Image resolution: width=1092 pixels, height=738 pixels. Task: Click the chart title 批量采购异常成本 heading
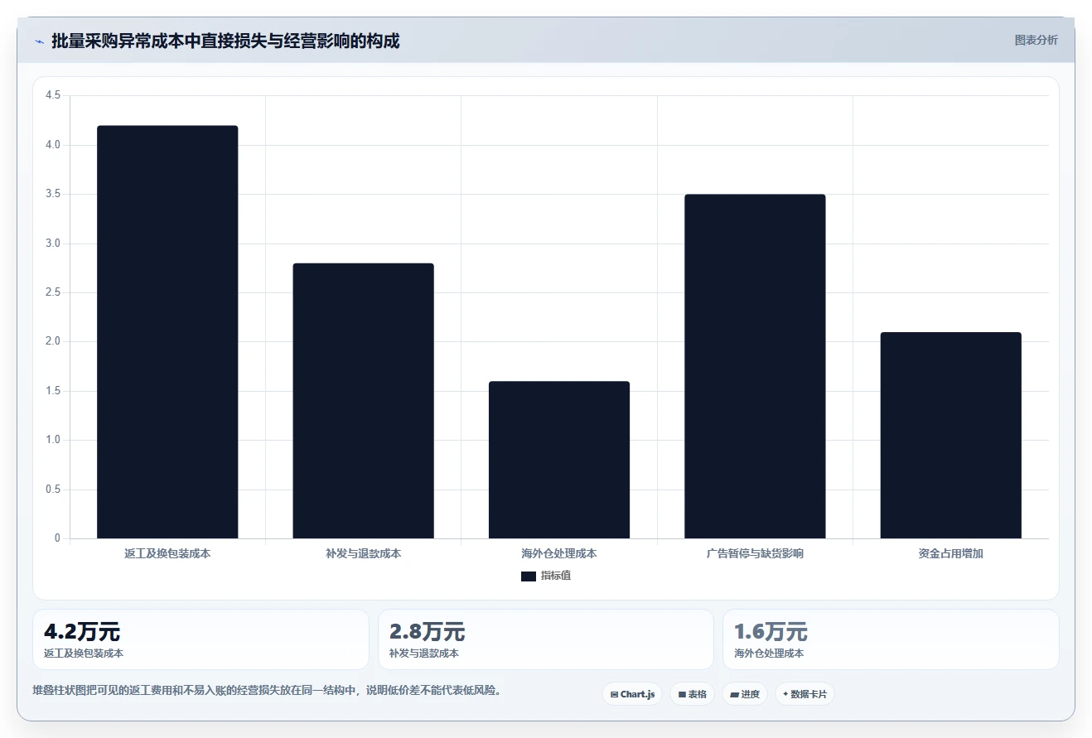[225, 41]
